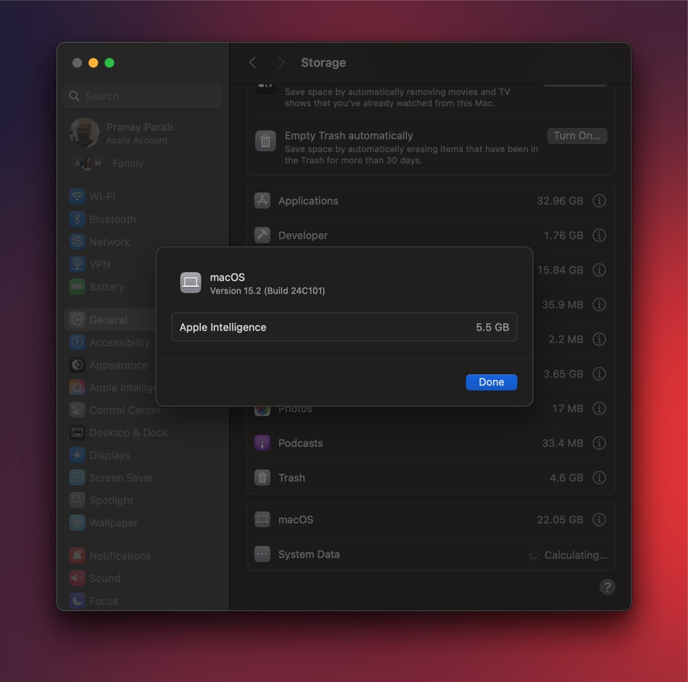Click the Sound sidebar icon

pyautogui.click(x=77, y=578)
